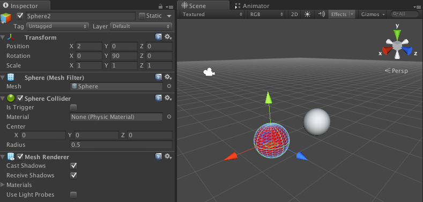The image size is (423, 202).
Task: Toggle the 2D scene view mode
Action: coord(294,14)
